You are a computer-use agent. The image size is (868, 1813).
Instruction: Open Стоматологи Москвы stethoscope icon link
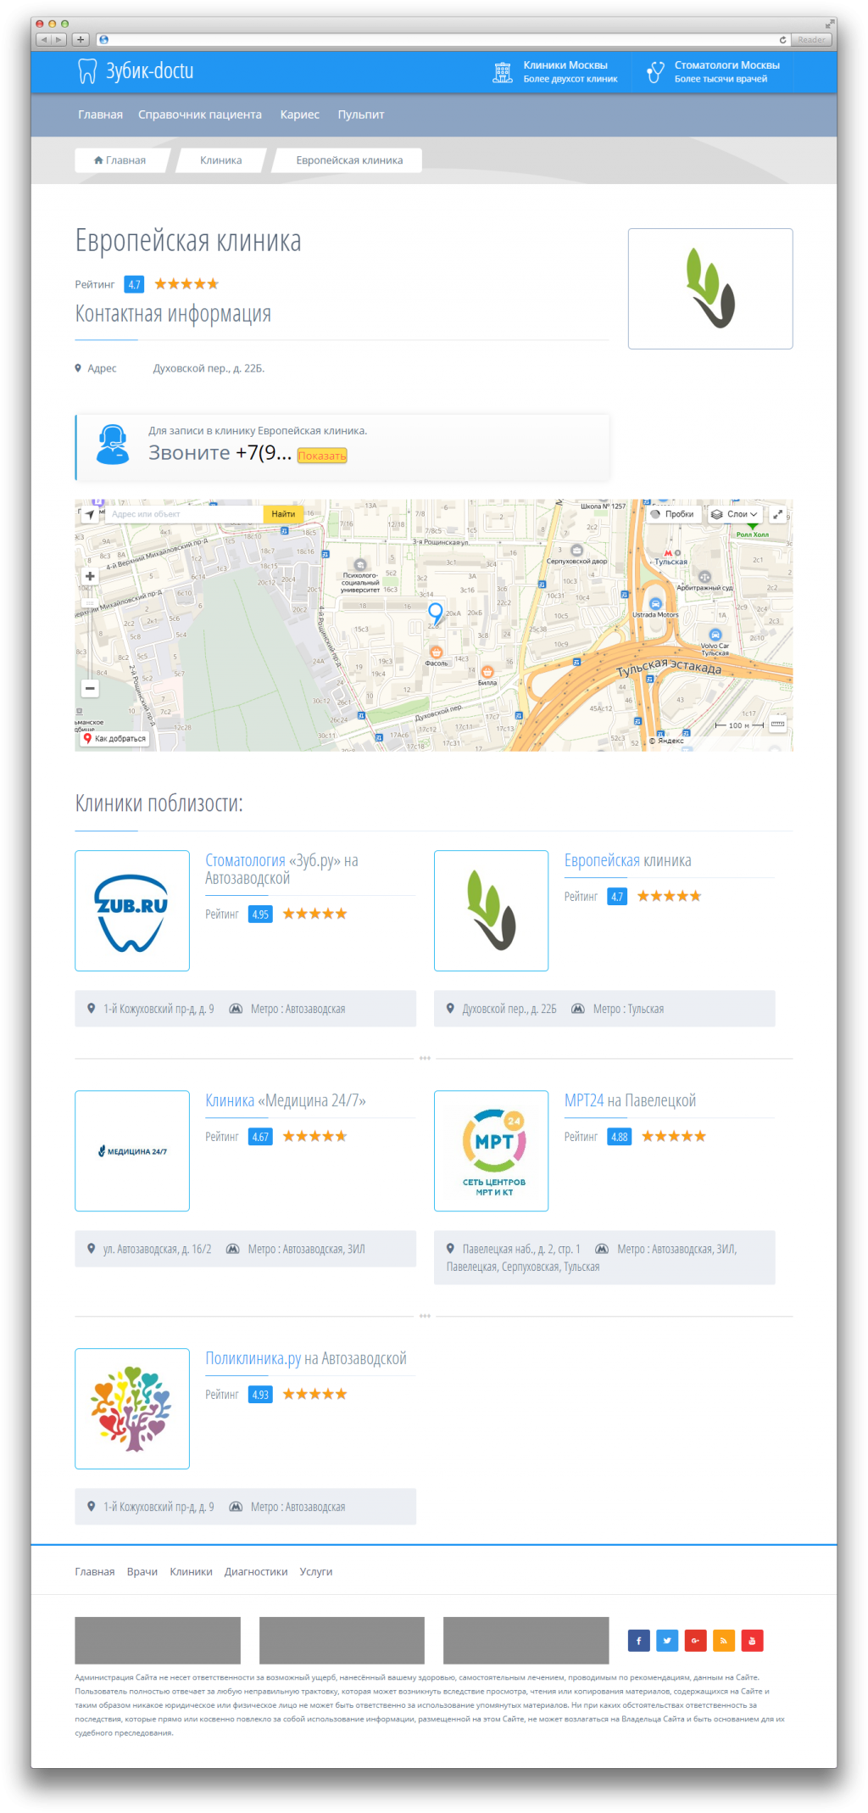click(655, 72)
